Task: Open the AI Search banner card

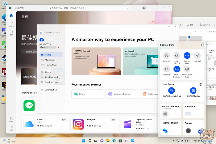Action: 140,61
